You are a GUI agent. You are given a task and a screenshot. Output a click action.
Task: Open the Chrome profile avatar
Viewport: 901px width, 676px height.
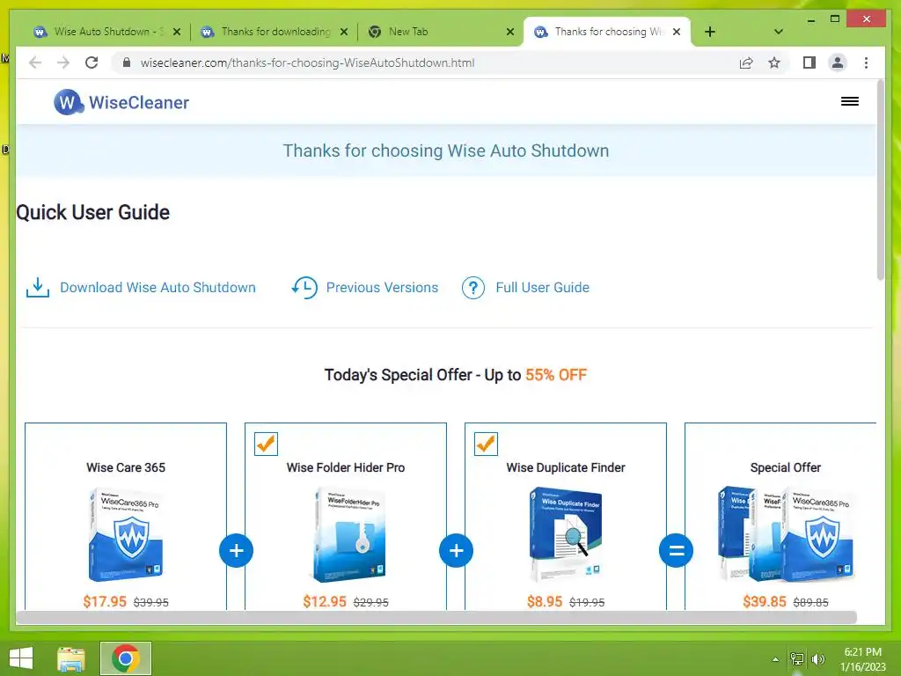pos(838,62)
